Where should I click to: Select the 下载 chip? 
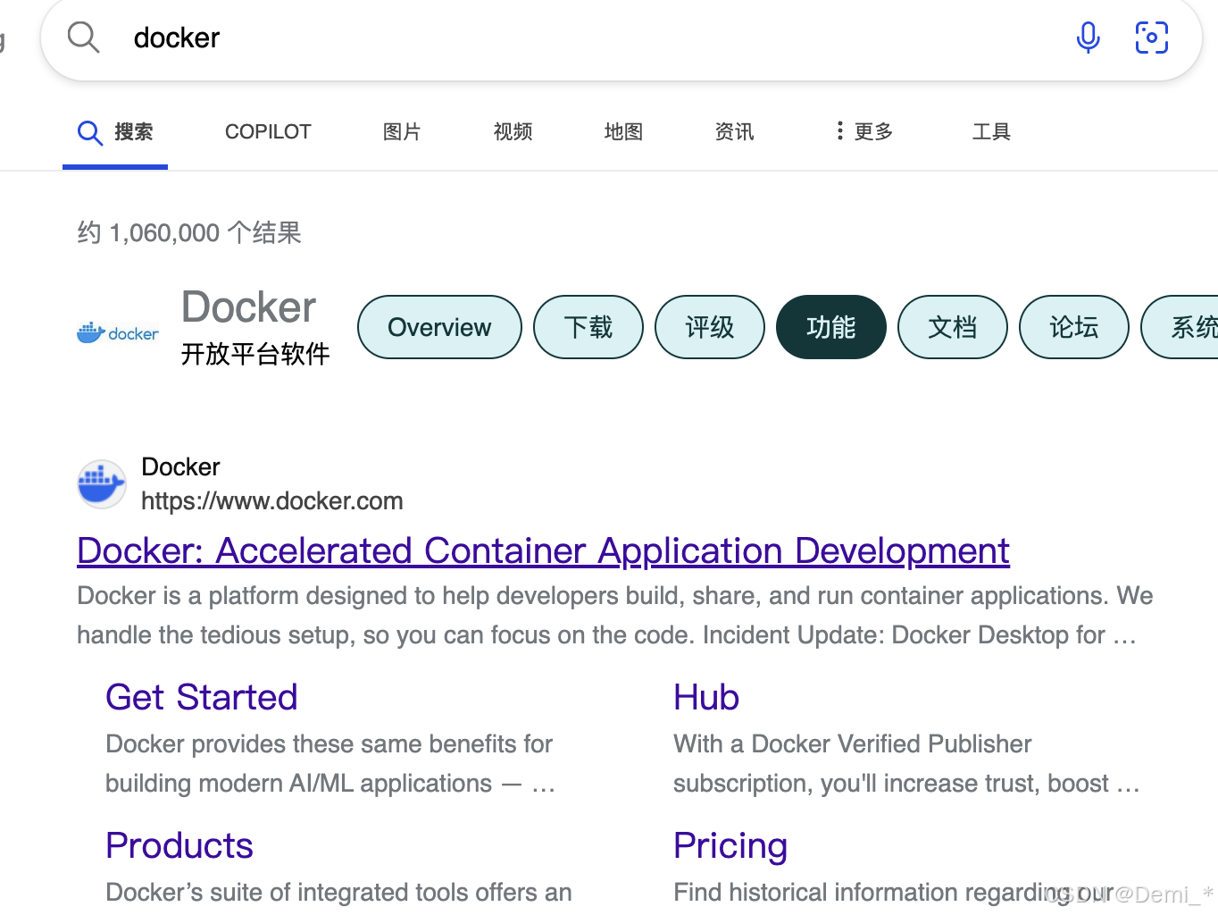[x=588, y=327]
